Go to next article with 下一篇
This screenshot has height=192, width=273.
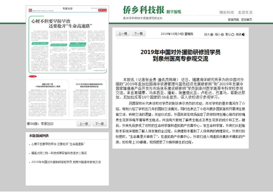coord(138,34)
